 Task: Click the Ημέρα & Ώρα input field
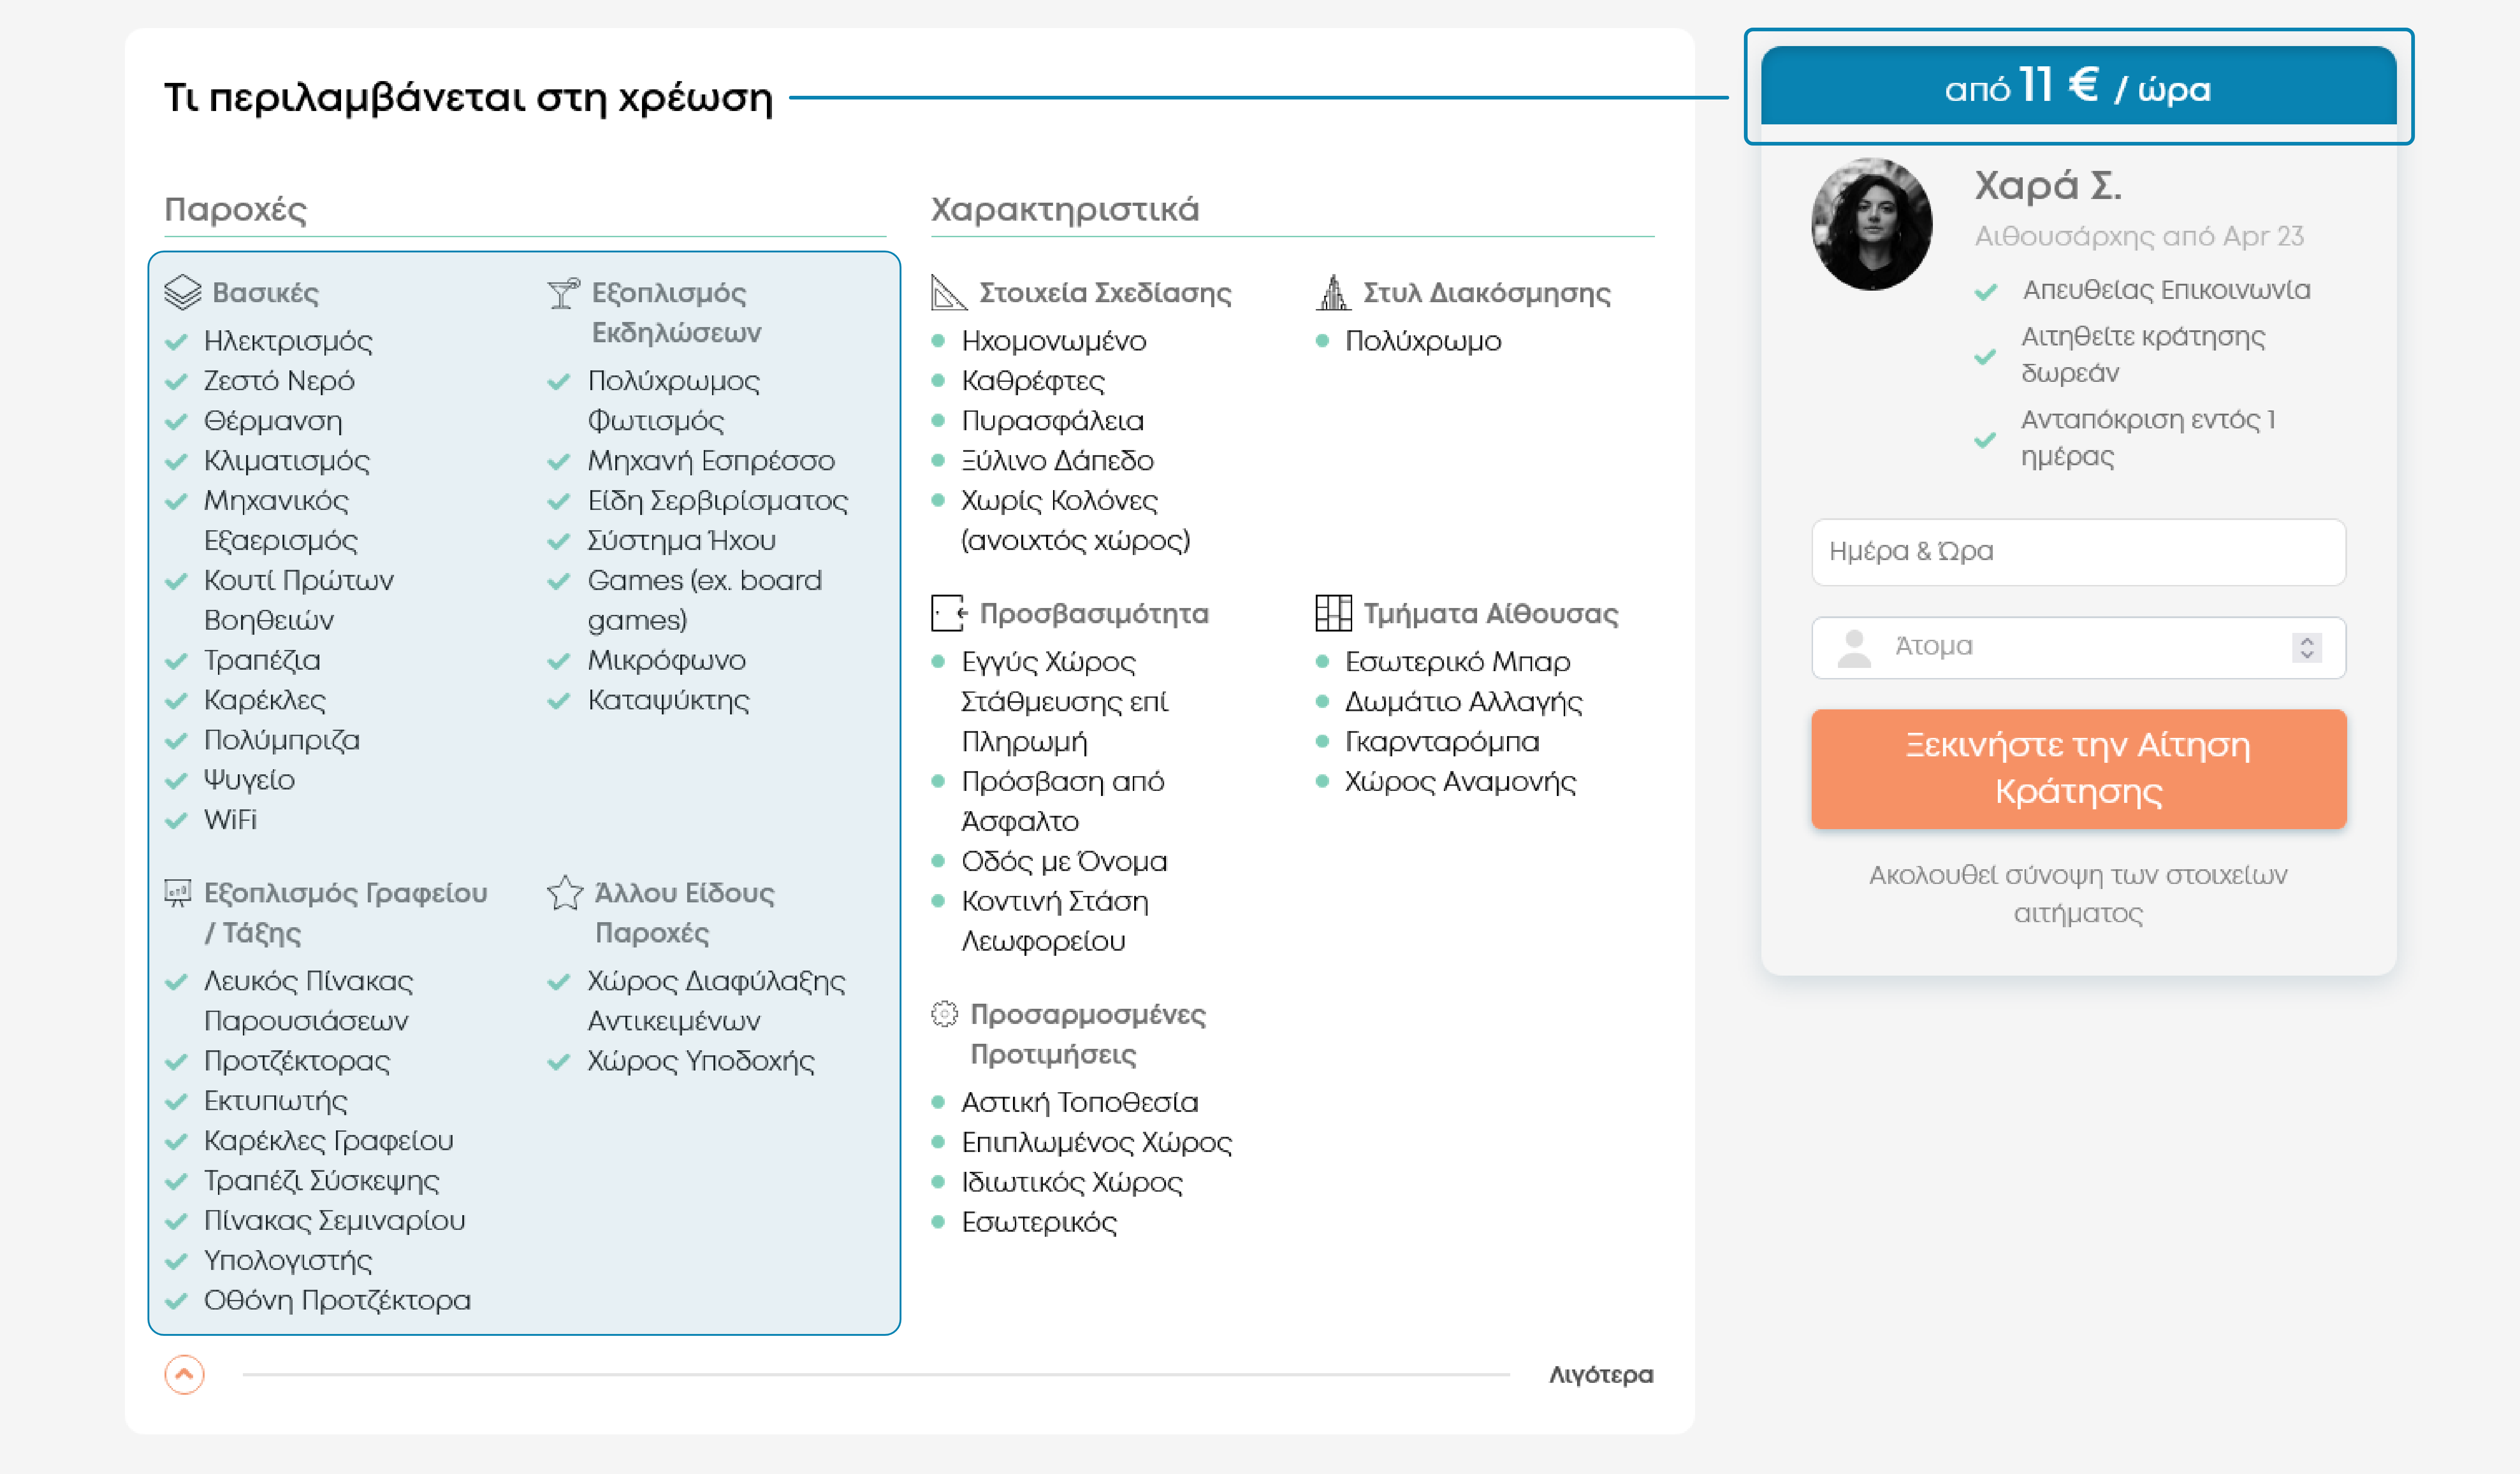tap(2078, 552)
